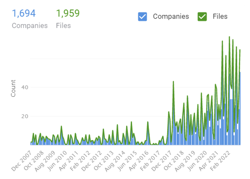Click the Companies legend label
The height and width of the screenshot is (179, 250).
pos(171,17)
